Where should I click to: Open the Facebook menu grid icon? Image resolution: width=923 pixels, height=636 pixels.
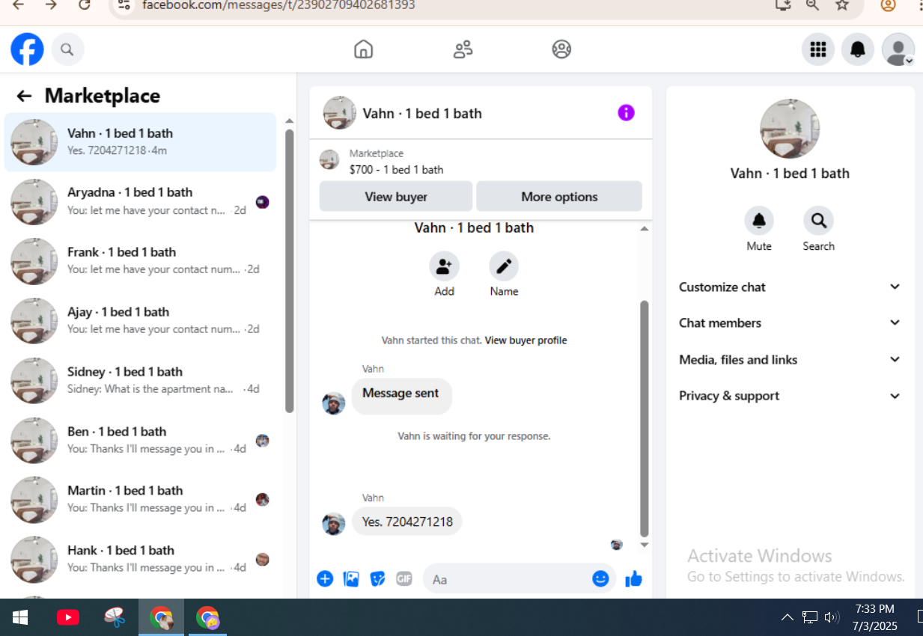(818, 49)
